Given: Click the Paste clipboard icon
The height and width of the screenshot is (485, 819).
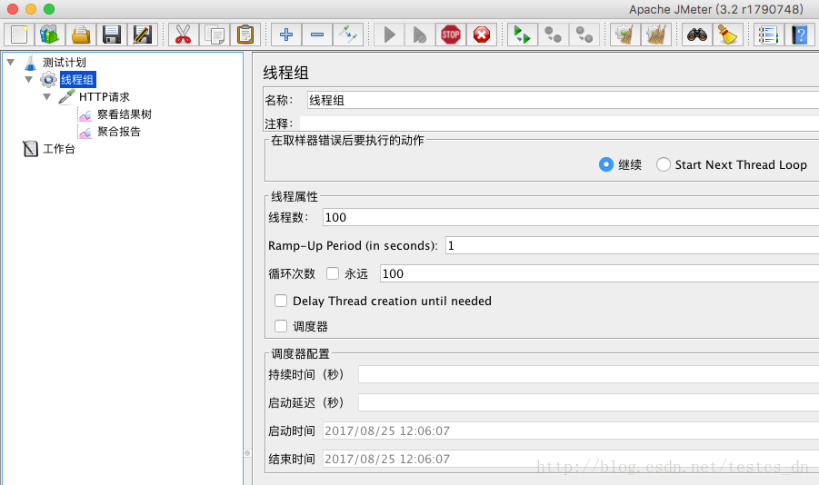Looking at the screenshot, I should (x=245, y=35).
